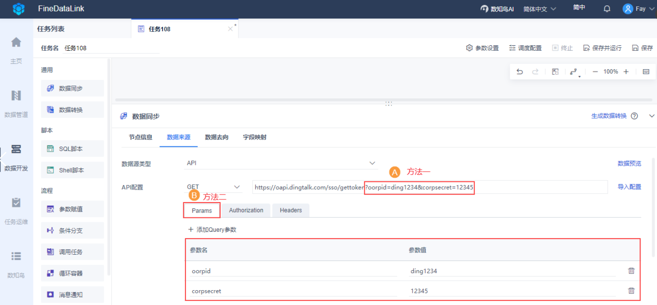Switch to the 数据去向 tab
657x305 pixels.
point(217,137)
